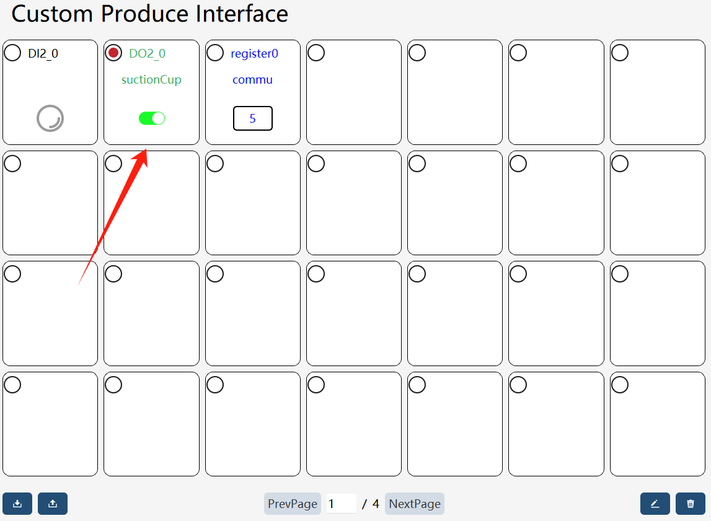Click the trash delete icon button
The image size is (711, 521).
pyautogui.click(x=690, y=503)
